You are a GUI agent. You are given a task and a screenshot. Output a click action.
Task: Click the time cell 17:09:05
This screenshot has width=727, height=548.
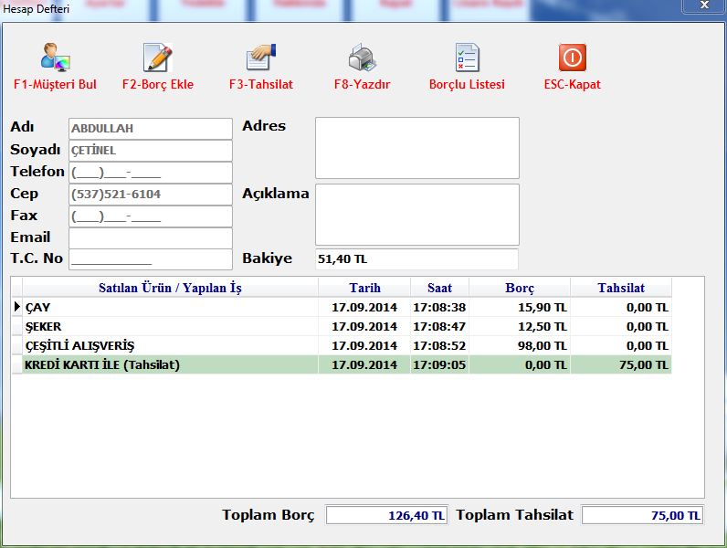pos(439,364)
